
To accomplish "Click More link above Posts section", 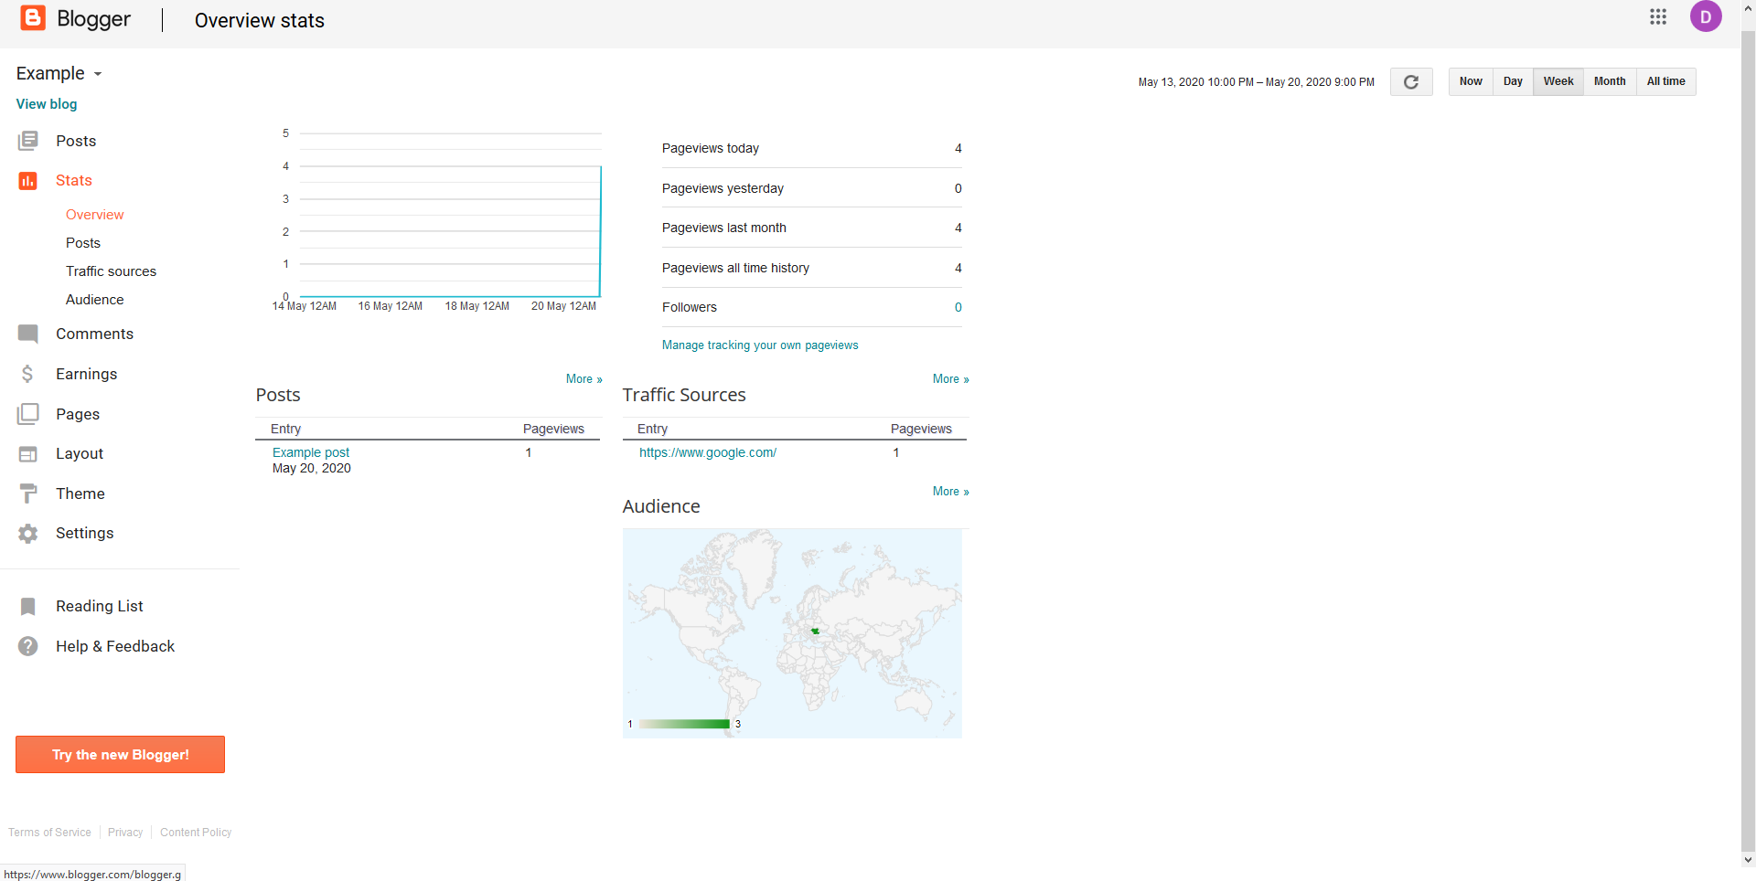I will (584, 379).
